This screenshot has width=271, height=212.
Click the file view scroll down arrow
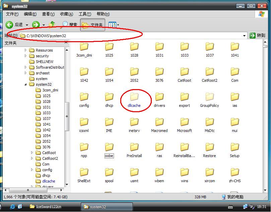(265, 190)
